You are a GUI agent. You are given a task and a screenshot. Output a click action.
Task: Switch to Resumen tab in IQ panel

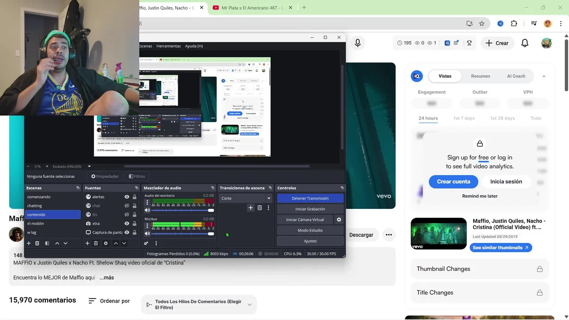click(481, 76)
